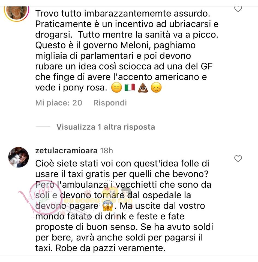
Task: Click the 'Trovo tutto imbarazzantememte assurdo' text
Action: (x=123, y=13)
